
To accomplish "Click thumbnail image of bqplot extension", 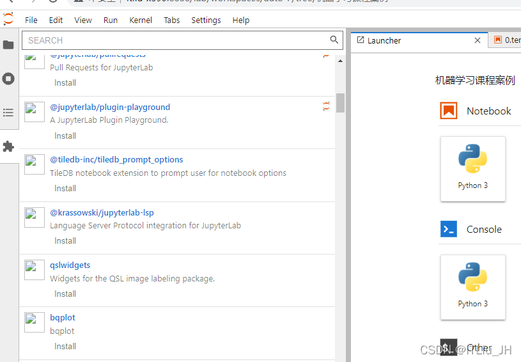I will 35,322.
